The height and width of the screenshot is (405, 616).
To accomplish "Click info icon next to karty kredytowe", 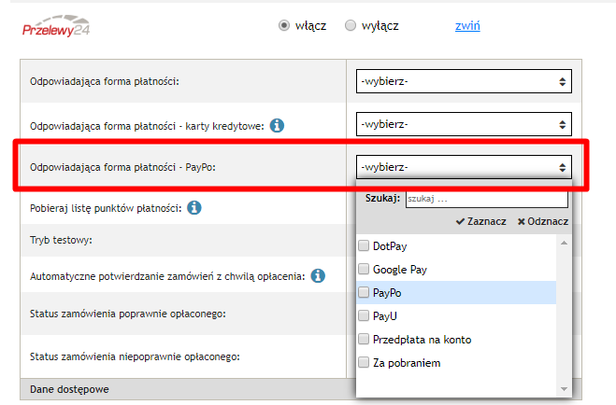I will point(277,125).
